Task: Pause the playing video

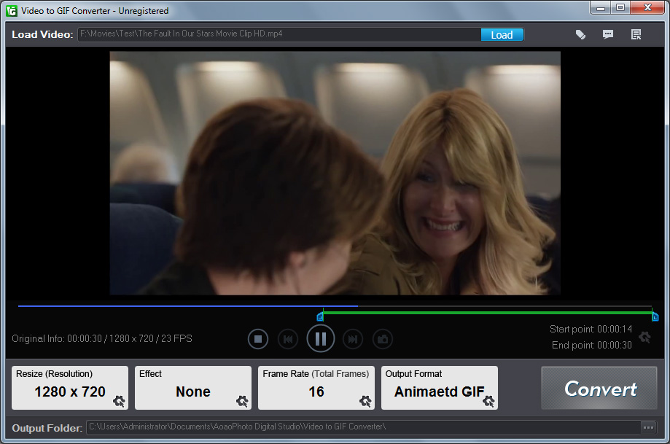Action: (x=321, y=338)
